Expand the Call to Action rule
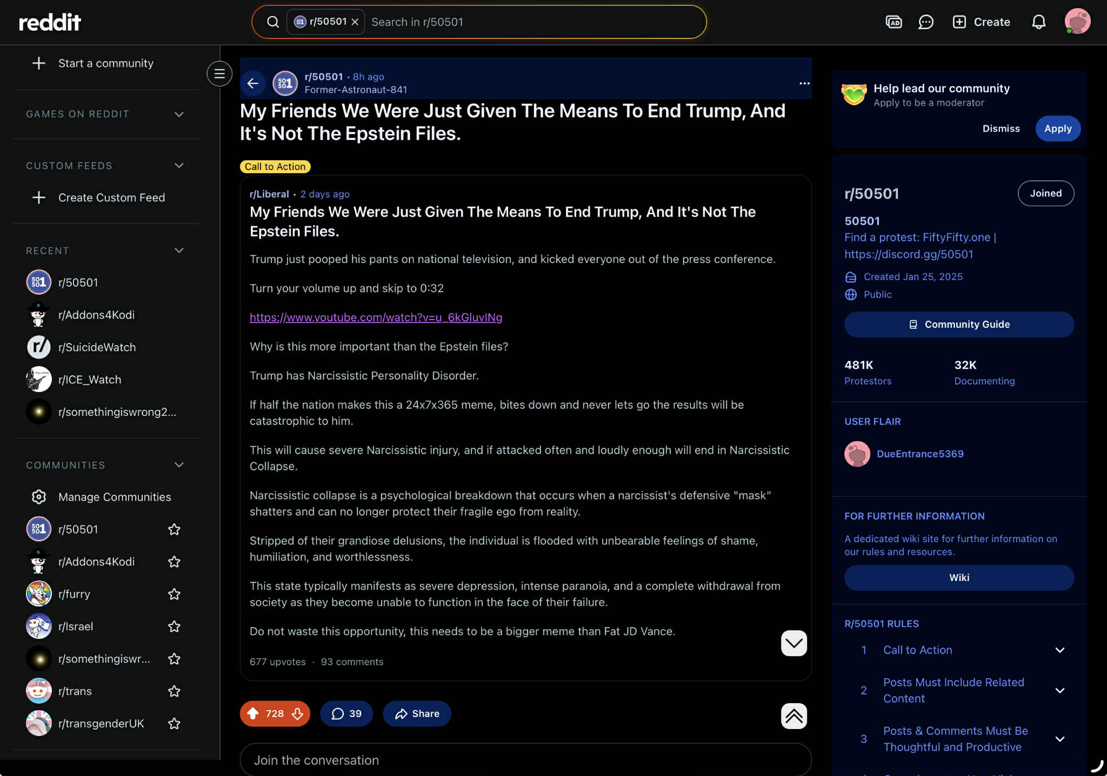 1059,650
